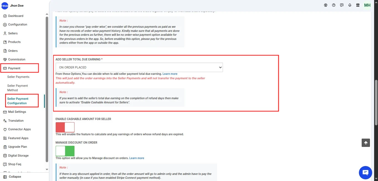Select Seller Payment Configuration submenu item
Viewport: 378px width, 181px height.
pos(18,101)
